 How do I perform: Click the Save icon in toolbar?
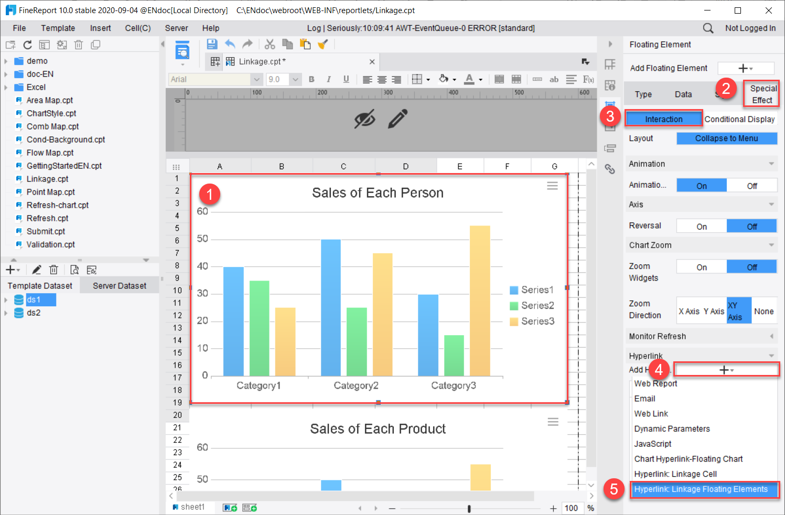coord(212,44)
